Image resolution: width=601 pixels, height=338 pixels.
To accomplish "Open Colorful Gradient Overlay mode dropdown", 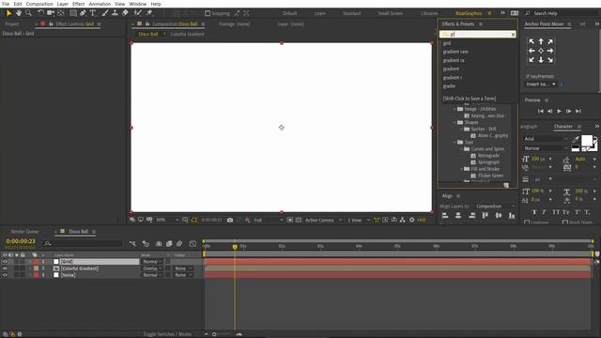I will point(152,269).
